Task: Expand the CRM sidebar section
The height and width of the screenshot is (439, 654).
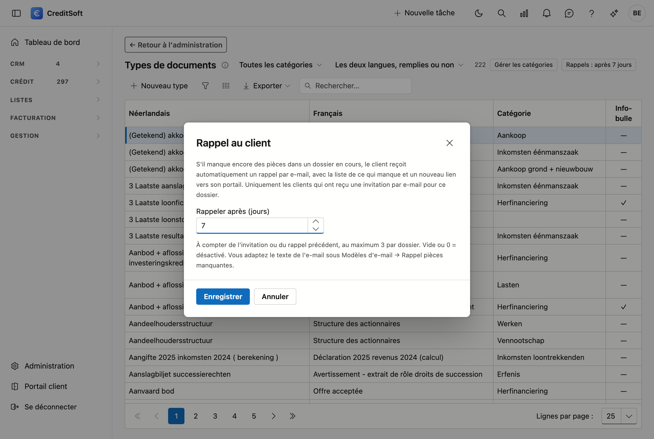Action: [x=55, y=64]
